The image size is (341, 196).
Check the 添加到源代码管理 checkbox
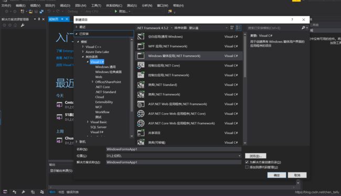point(247,167)
